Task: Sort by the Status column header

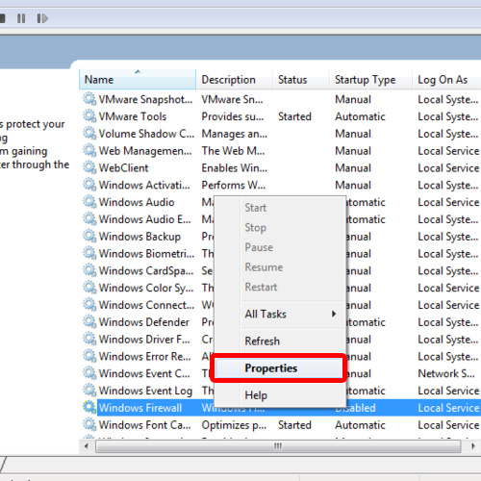Action: click(x=301, y=79)
